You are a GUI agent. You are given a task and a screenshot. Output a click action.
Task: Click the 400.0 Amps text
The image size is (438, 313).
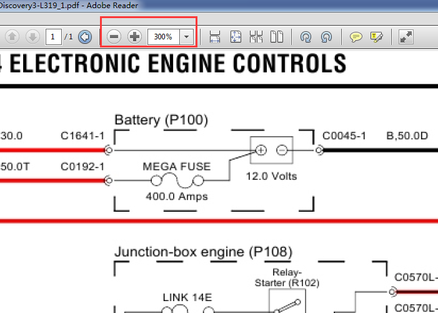point(177,196)
